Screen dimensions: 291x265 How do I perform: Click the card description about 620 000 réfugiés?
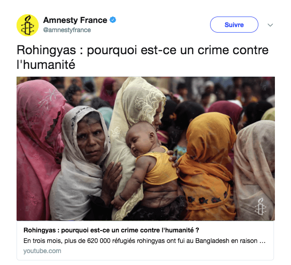coord(144,241)
